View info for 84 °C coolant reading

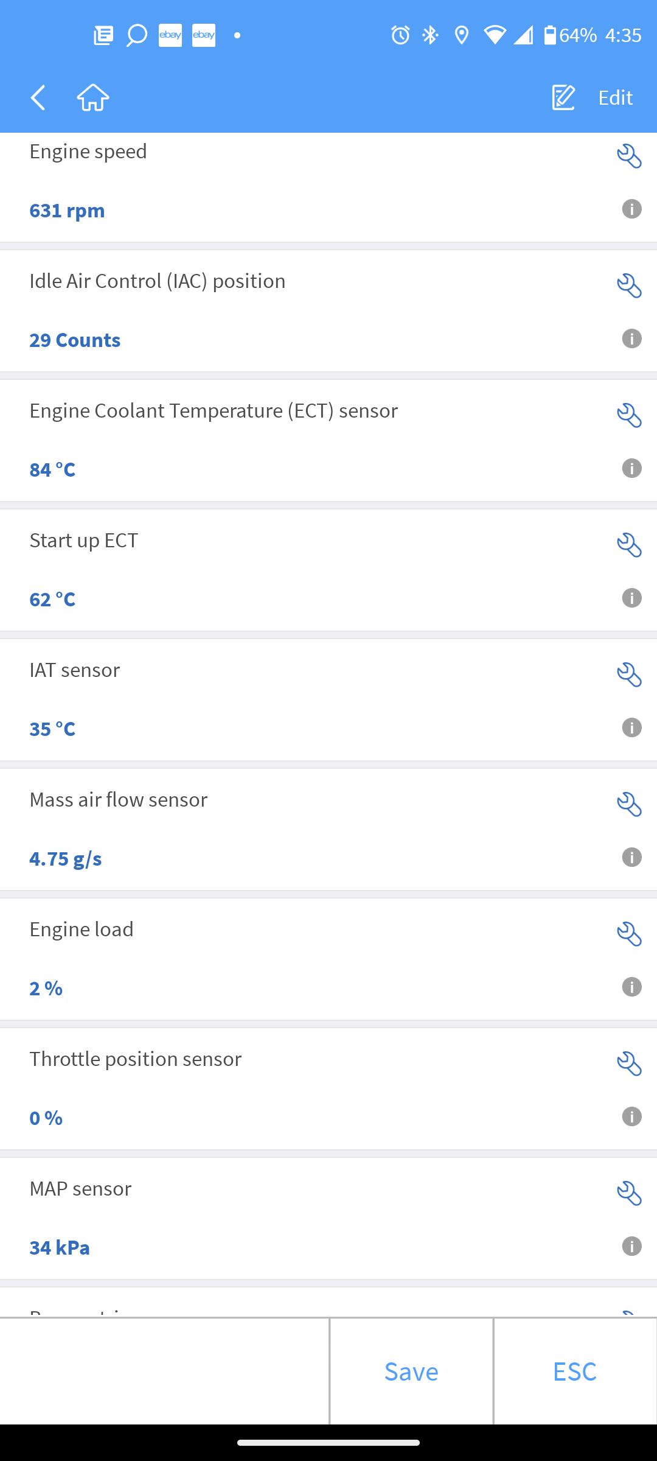[631, 469]
